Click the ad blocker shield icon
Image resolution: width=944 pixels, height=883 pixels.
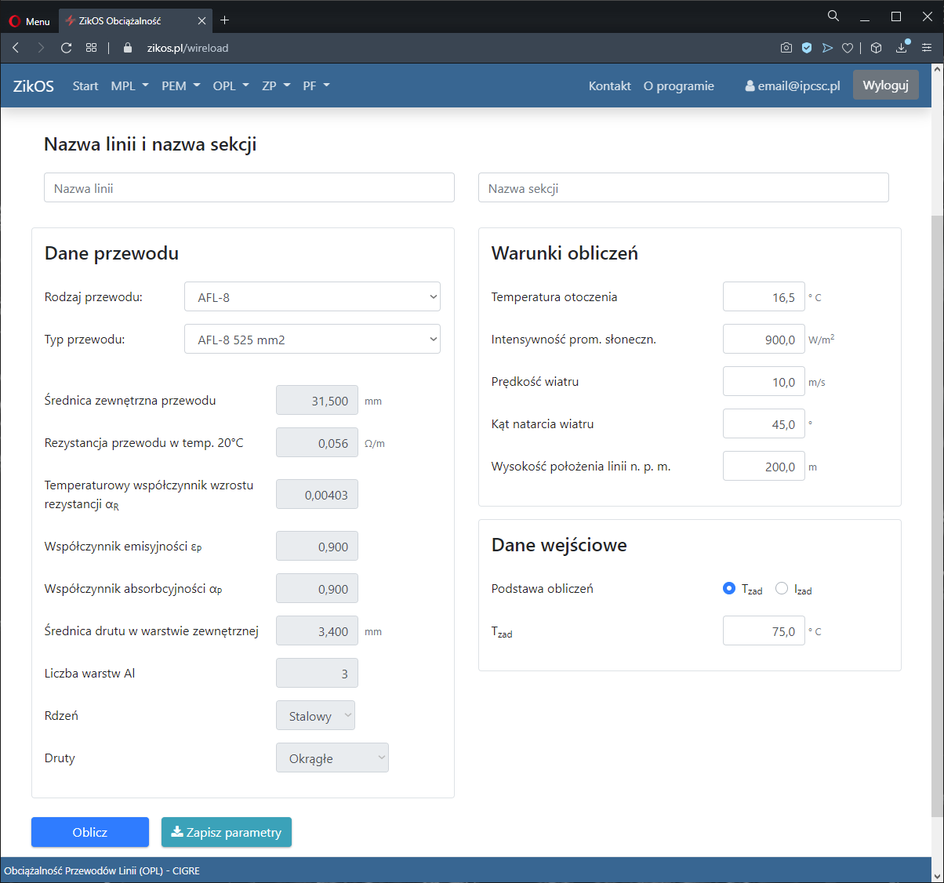tap(807, 48)
